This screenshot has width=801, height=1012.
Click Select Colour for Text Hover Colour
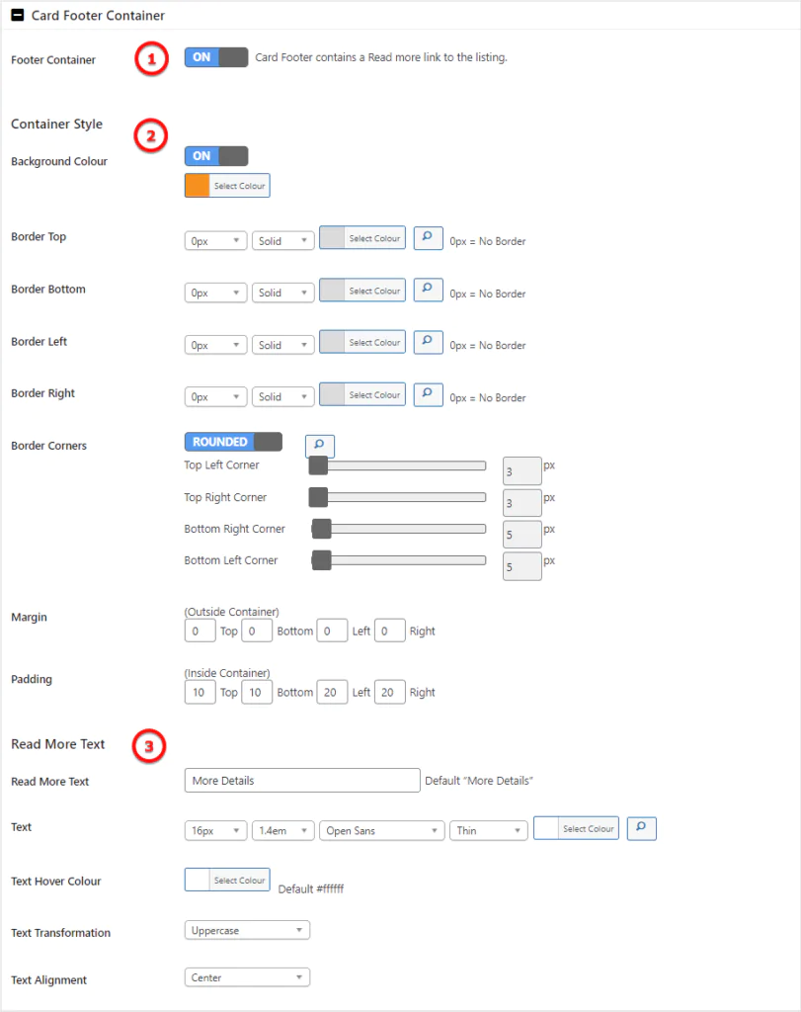tap(239, 880)
